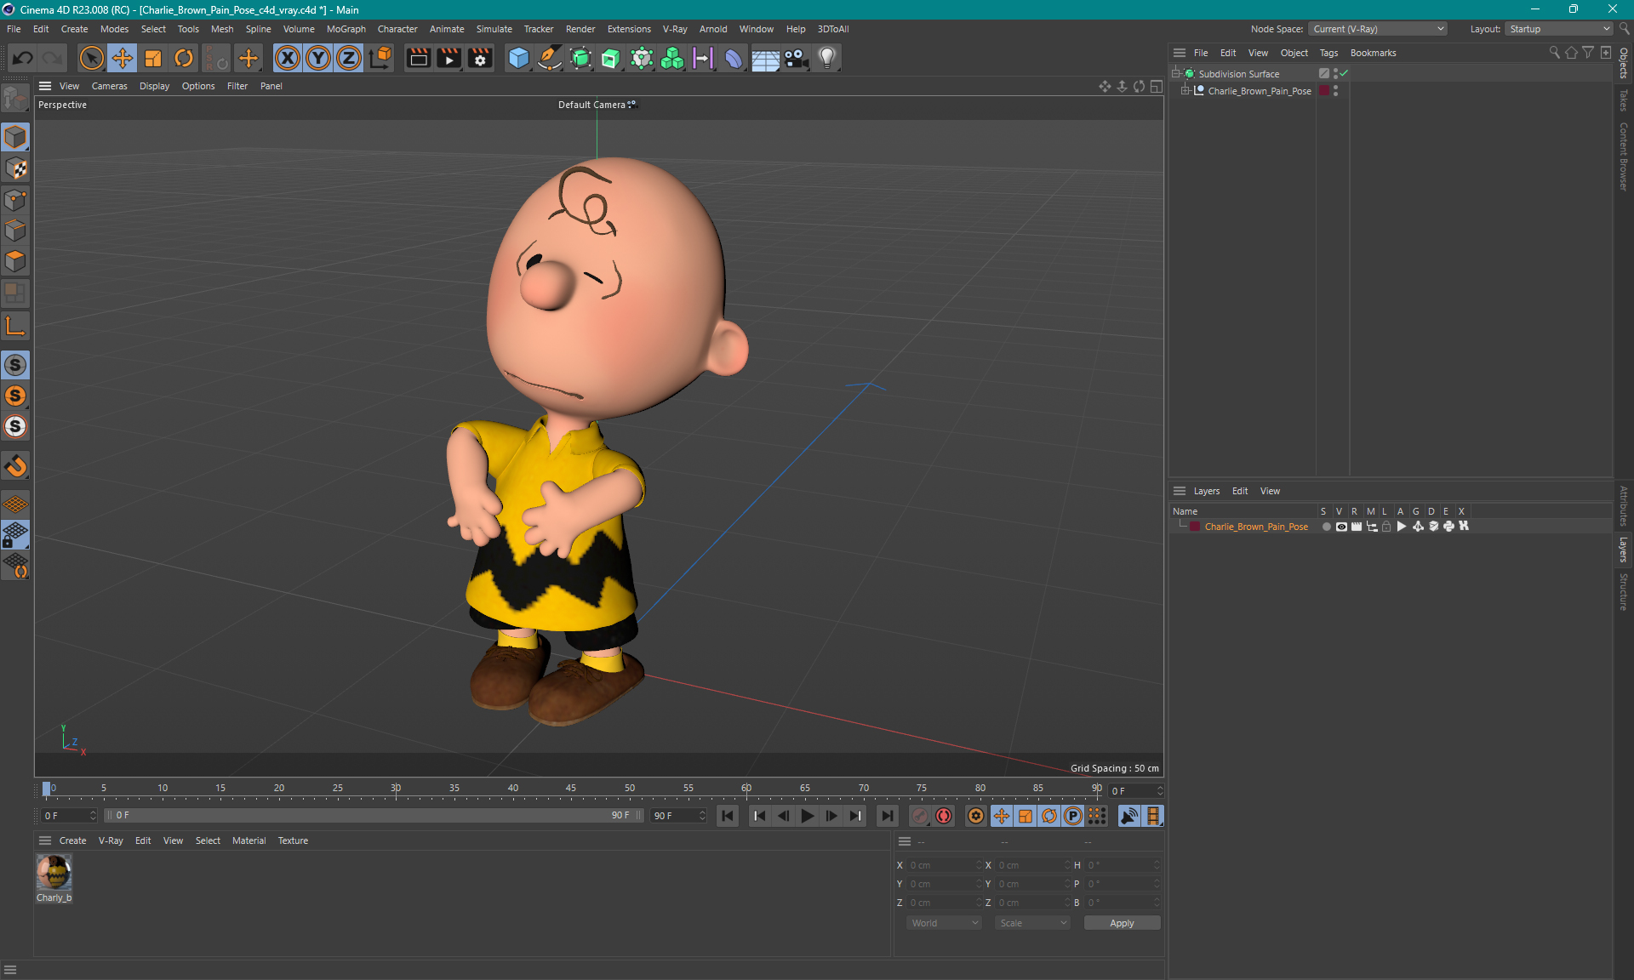Click frame 45 on timeline ruler
The width and height of the screenshot is (1634, 980).
571,789
